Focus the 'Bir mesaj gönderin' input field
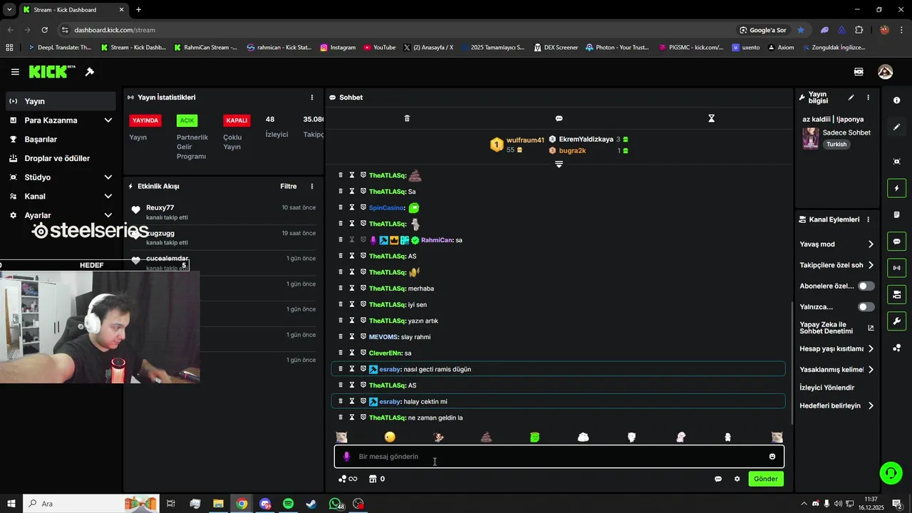Image resolution: width=912 pixels, height=513 pixels. pos(559,457)
